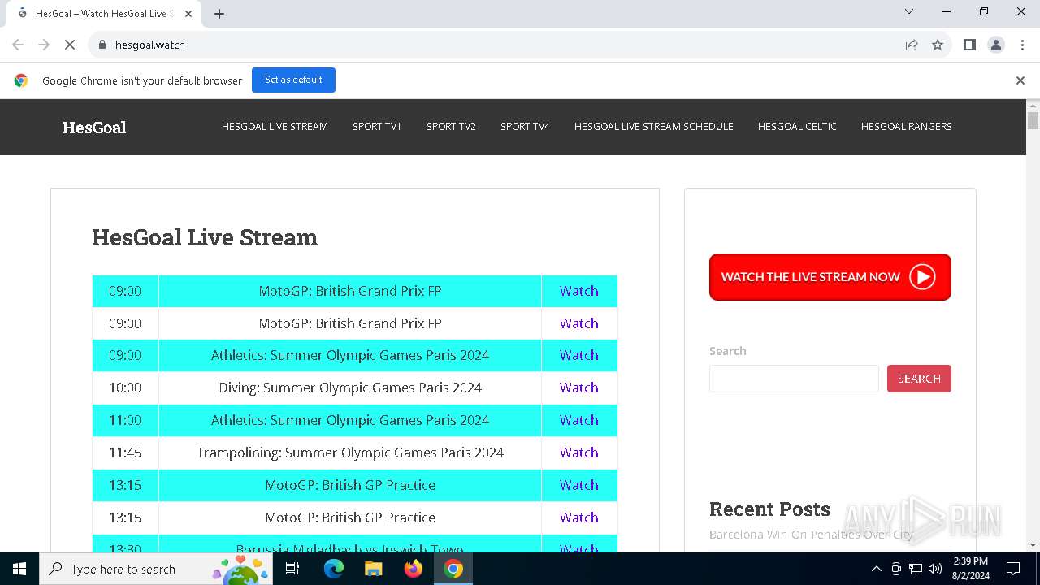Click the page vertical scrollbar thumb
This screenshot has width=1040, height=585.
pos(1033,121)
